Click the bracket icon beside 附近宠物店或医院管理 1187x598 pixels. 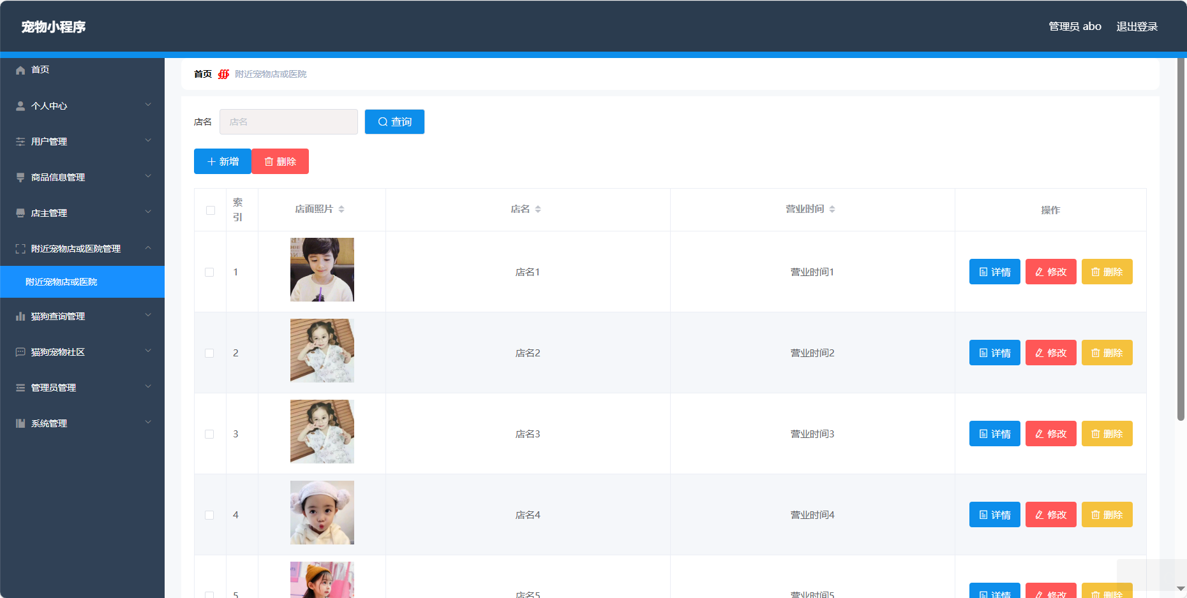pyautogui.click(x=20, y=249)
